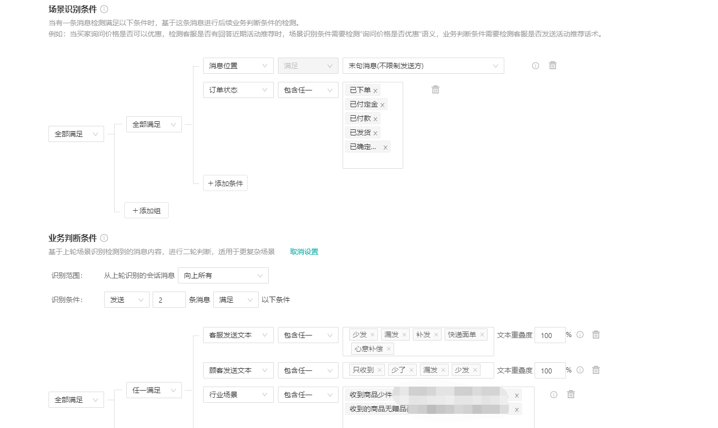Remove the 只收到 tag
This screenshot has height=428, width=718.
tap(379, 370)
